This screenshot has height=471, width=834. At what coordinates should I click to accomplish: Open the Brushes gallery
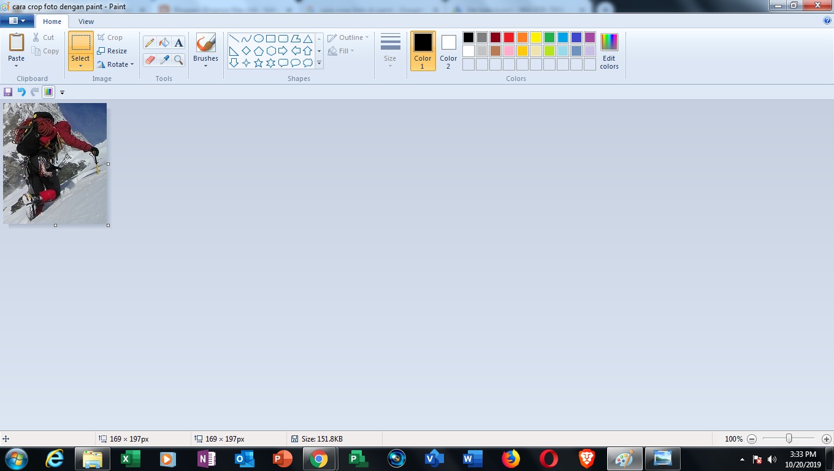point(205,49)
